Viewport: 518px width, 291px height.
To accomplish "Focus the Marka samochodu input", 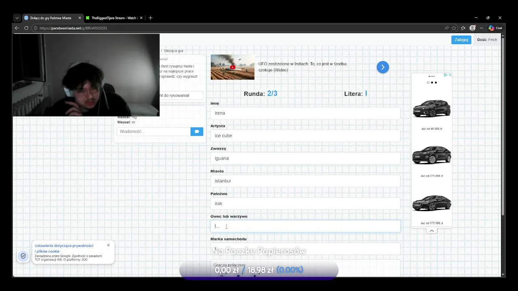I will [305, 249].
